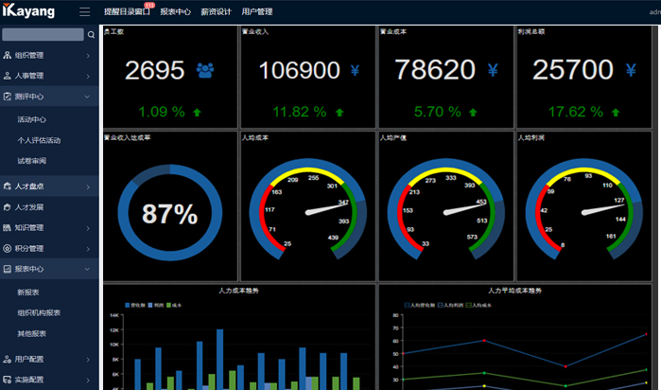
Task: Open the 薪资设计 top menu
Action: point(216,12)
